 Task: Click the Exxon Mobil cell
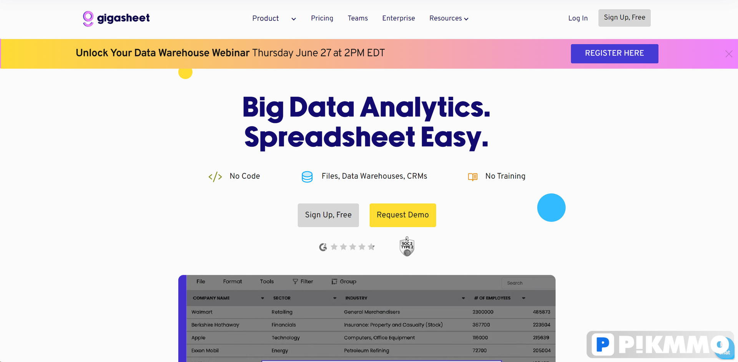205,351
